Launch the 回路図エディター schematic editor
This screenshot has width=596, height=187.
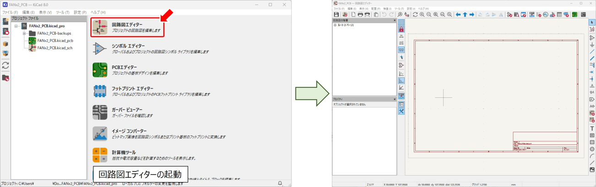(x=127, y=27)
